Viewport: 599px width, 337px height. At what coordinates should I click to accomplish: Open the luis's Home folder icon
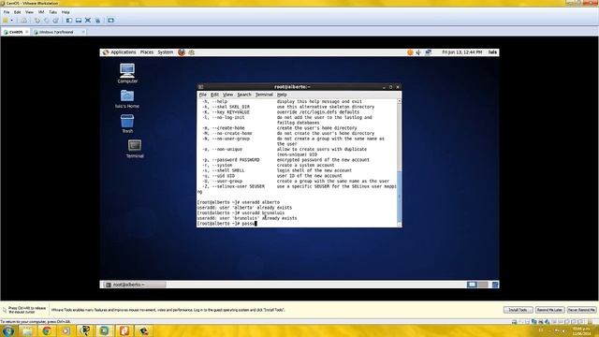(x=127, y=95)
